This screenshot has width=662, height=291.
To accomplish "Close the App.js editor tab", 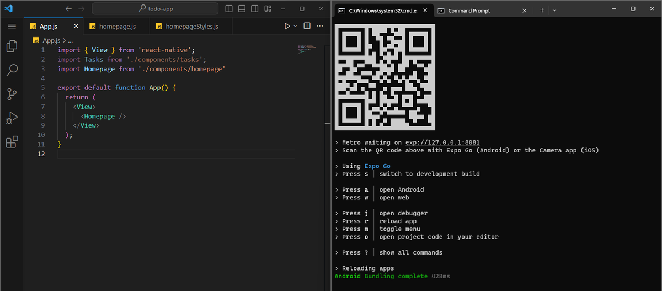I will 76,26.
